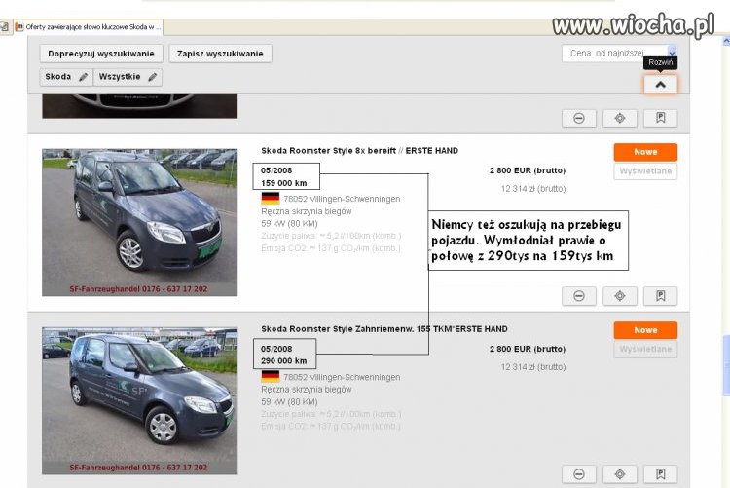This screenshot has height=488, width=730.
Task: Click Nowe badge on 8x bereift listing
Action: tap(645, 152)
